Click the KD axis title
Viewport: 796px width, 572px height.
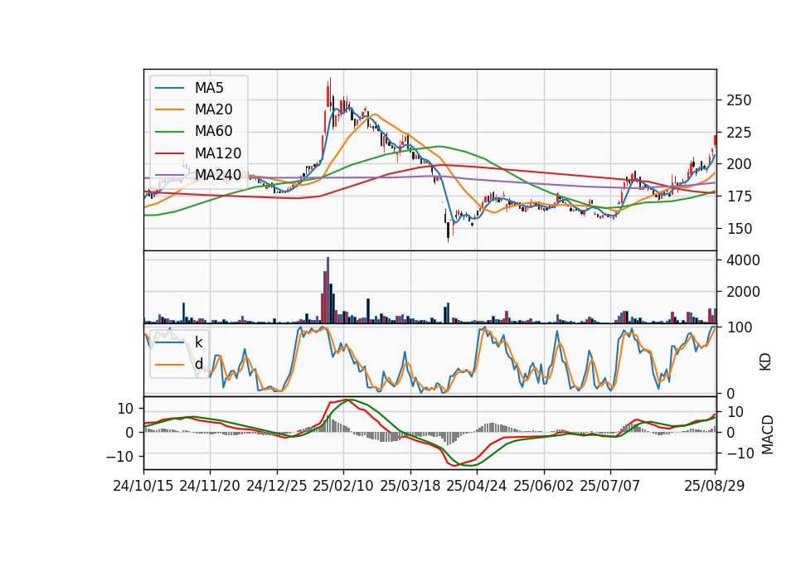765,362
